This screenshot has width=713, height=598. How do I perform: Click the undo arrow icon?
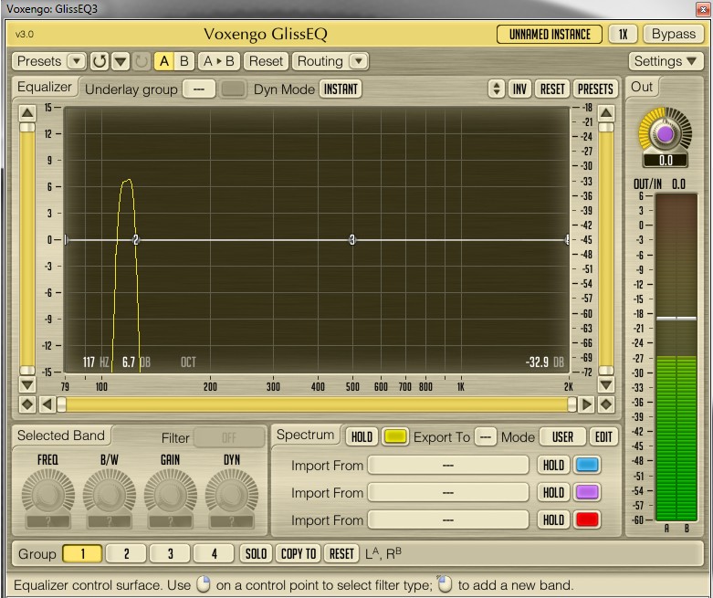pyautogui.click(x=100, y=61)
